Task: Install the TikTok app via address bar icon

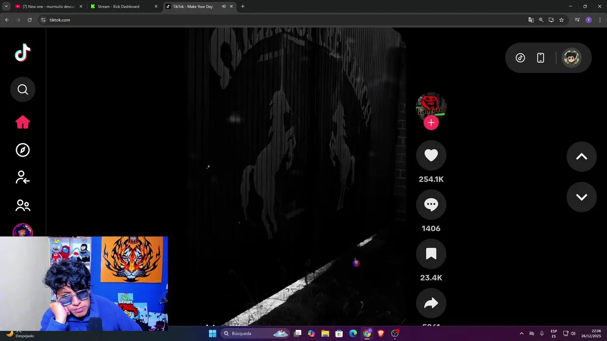Action: point(551,20)
